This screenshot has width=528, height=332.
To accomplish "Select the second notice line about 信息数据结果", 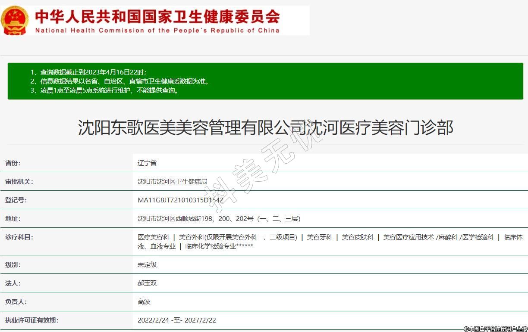I will 119,81.
